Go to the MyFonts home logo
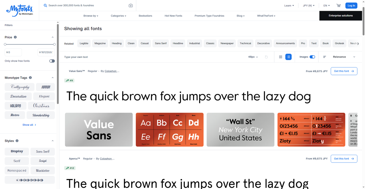 [19, 10]
